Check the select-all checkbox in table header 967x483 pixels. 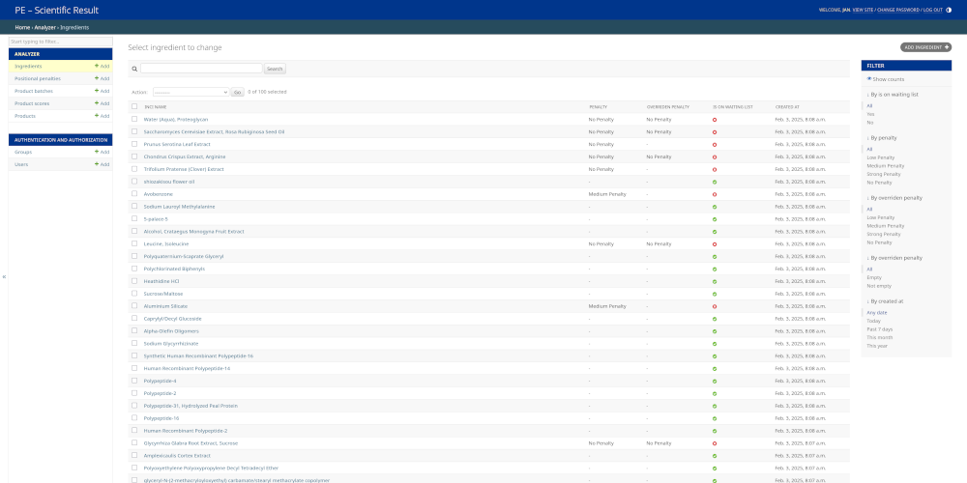134,106
